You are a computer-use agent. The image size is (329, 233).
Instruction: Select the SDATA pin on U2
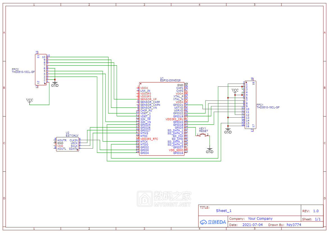pos(73,149)
